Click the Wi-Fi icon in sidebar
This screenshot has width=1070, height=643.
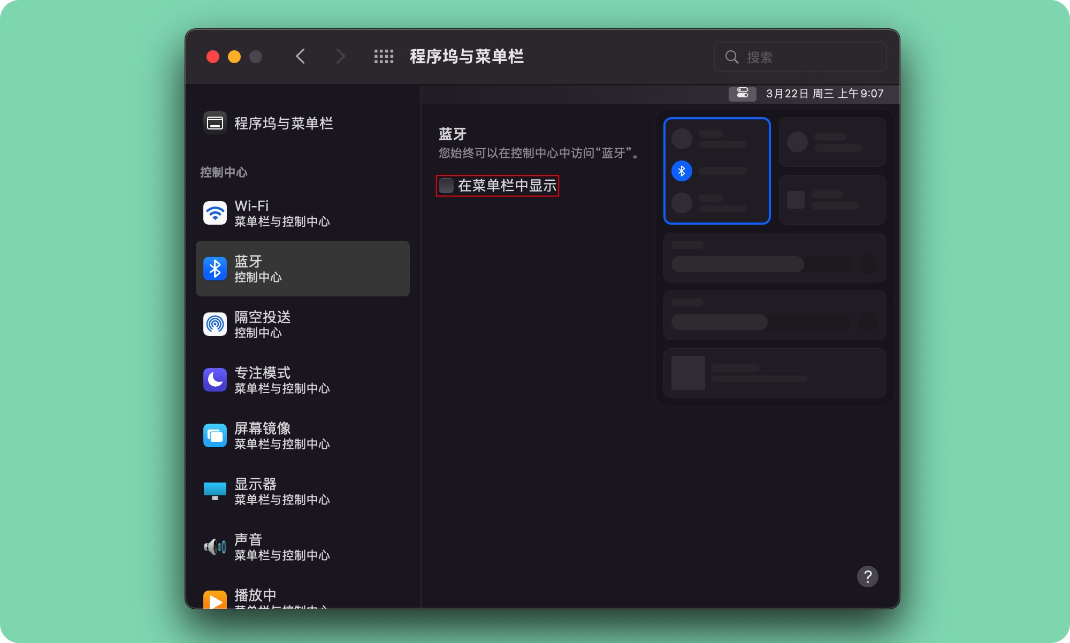click(x=215, y=213)
